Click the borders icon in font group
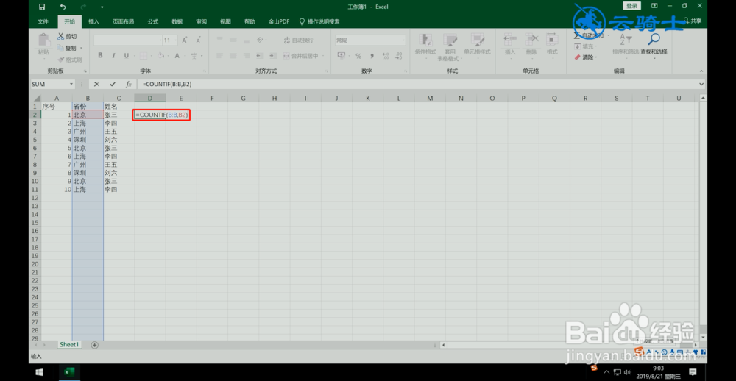 click(143, 55)
